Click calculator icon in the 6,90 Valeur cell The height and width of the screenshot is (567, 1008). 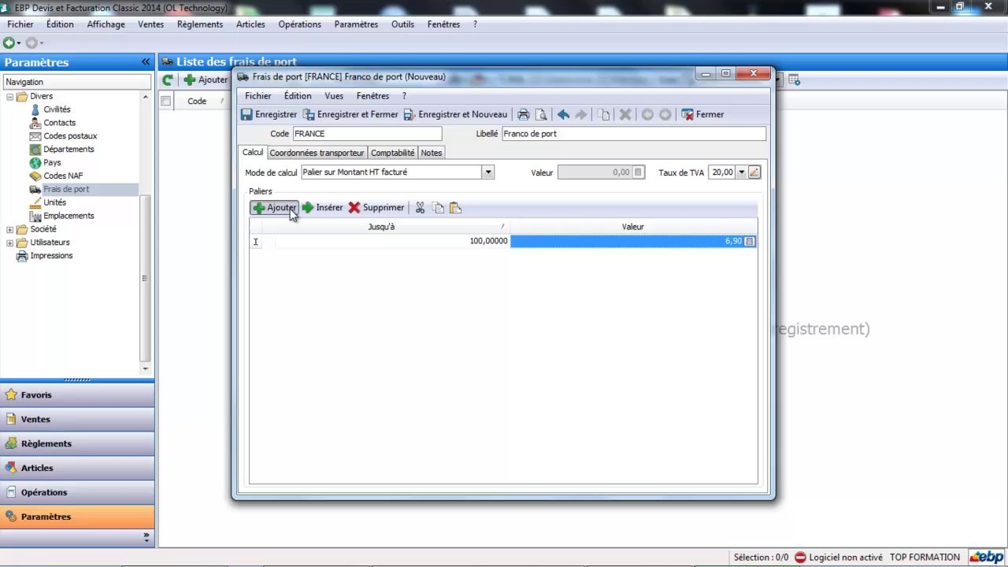point(750,241)
